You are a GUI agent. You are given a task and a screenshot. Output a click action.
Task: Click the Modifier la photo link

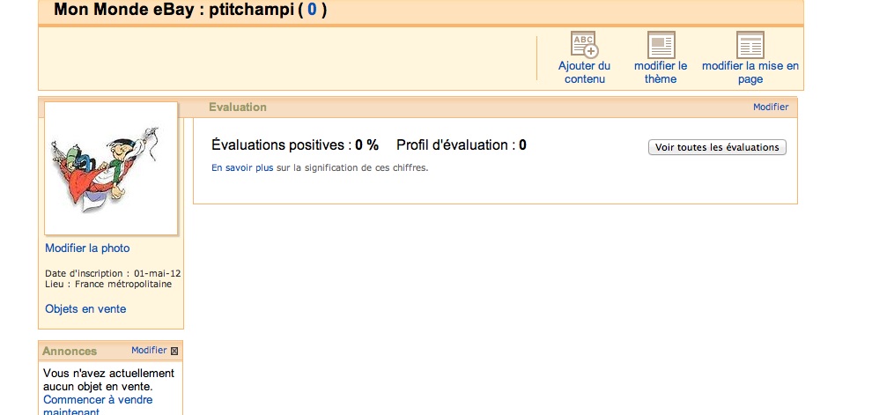(87, 248)
